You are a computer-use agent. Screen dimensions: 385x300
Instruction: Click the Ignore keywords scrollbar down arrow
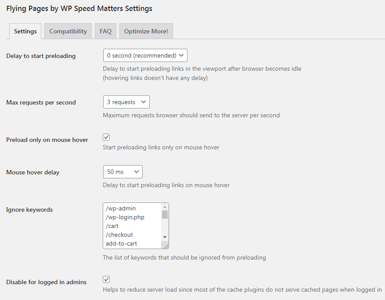click(x=165, y=237)
